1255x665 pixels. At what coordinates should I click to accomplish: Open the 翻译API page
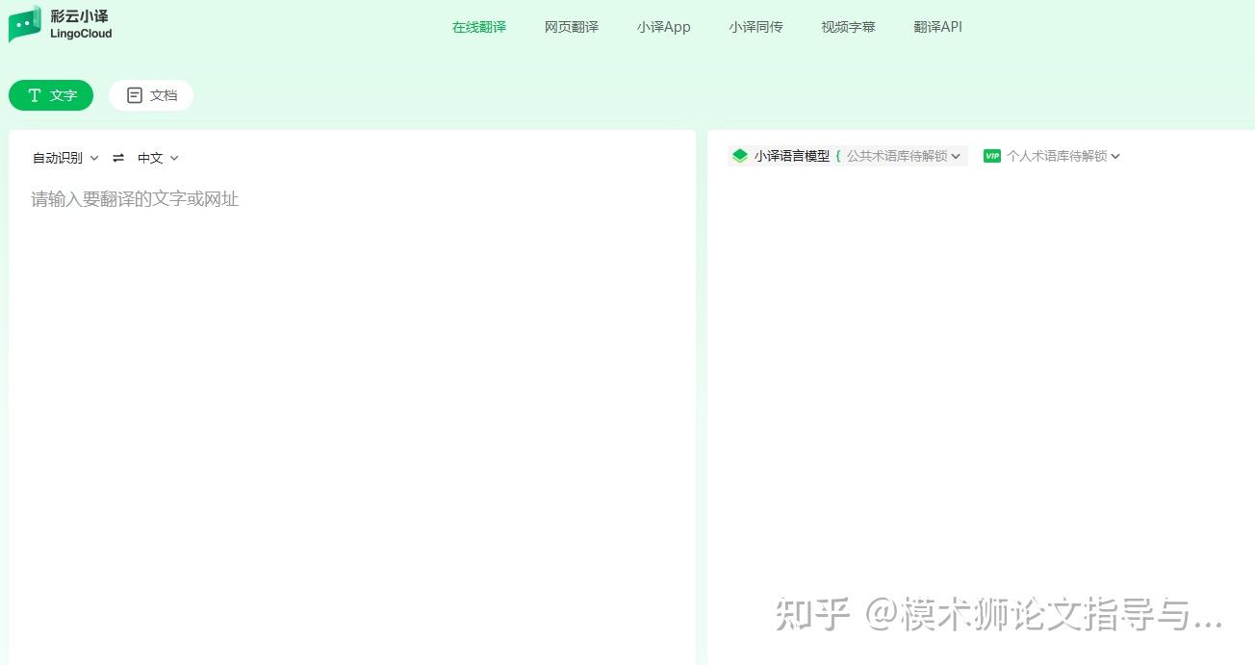[x=937, y=27]
